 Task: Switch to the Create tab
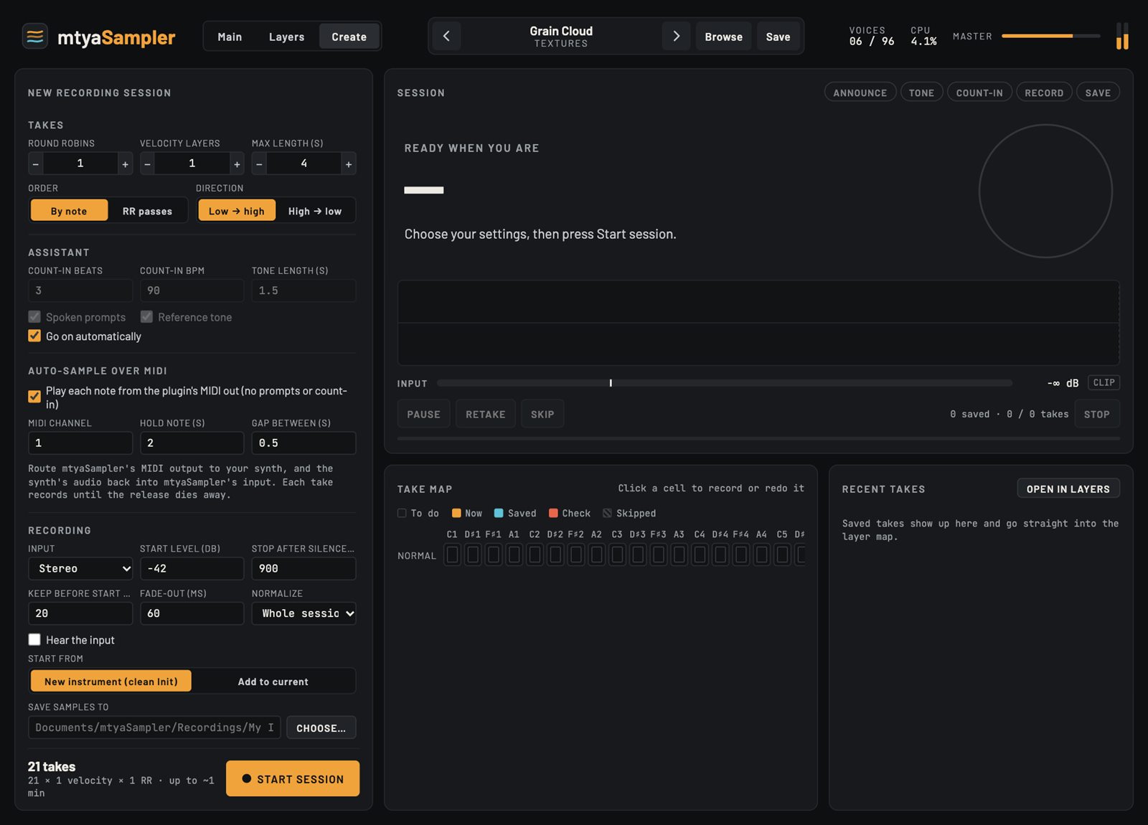click(349, 37)
